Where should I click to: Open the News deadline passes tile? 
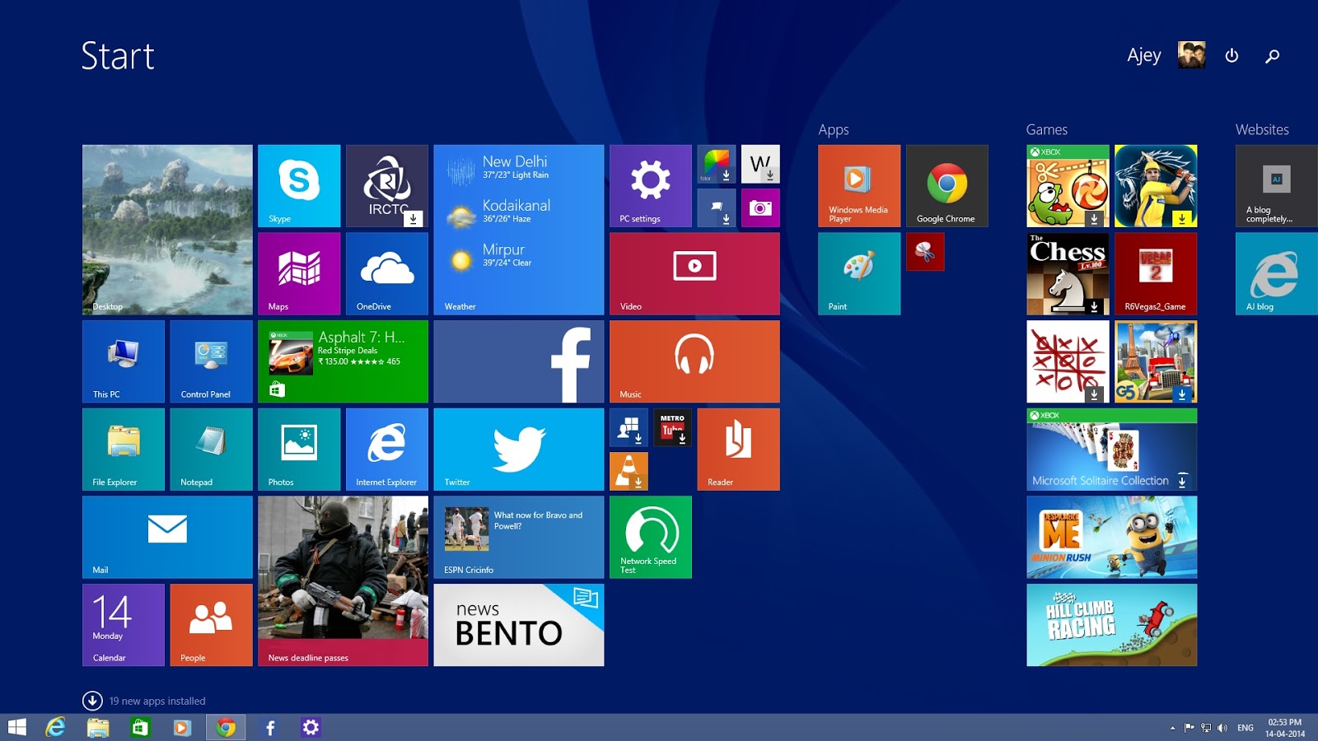pyautogui.click(x=343, y=581)
